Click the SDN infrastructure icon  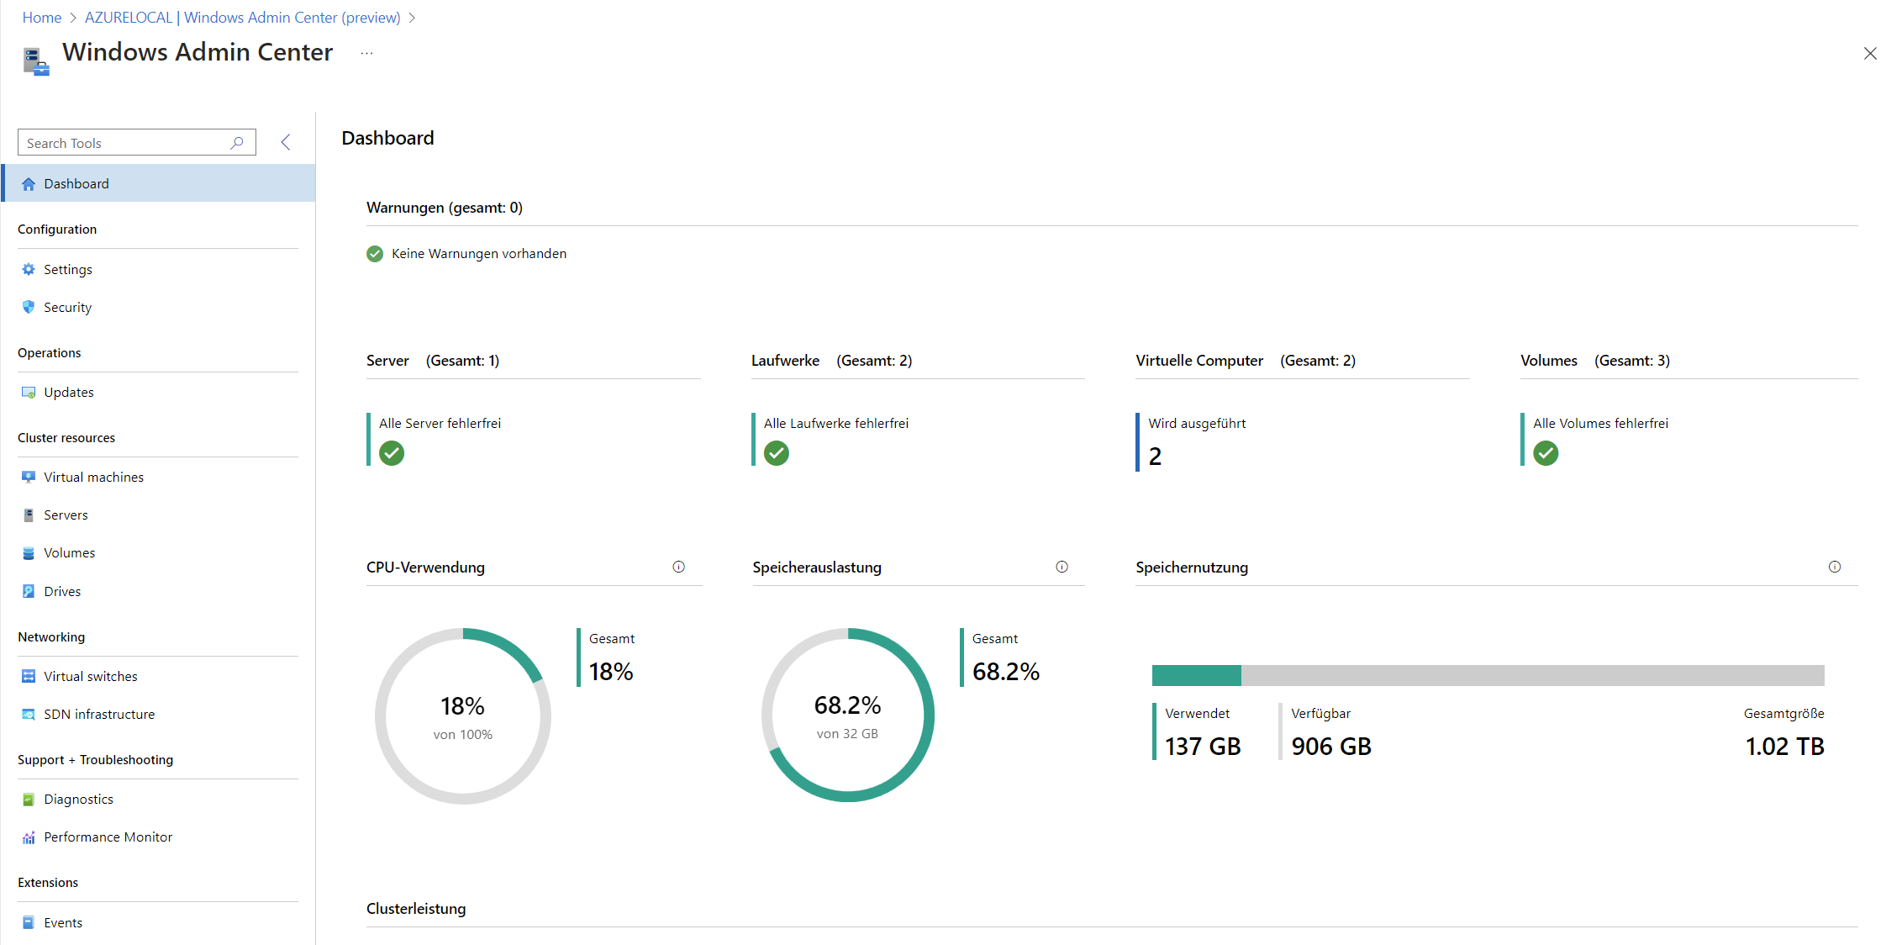point(29,715)
